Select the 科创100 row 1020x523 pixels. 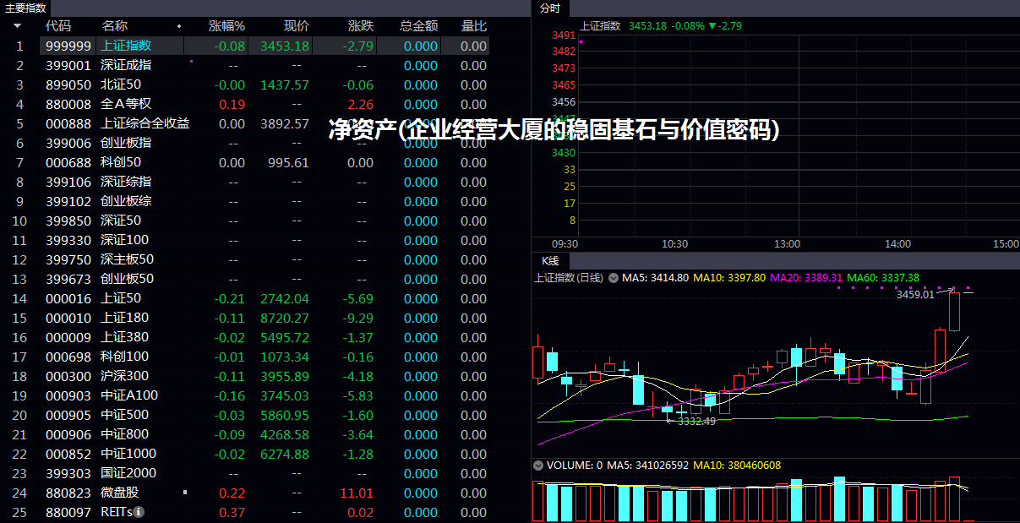245,357
